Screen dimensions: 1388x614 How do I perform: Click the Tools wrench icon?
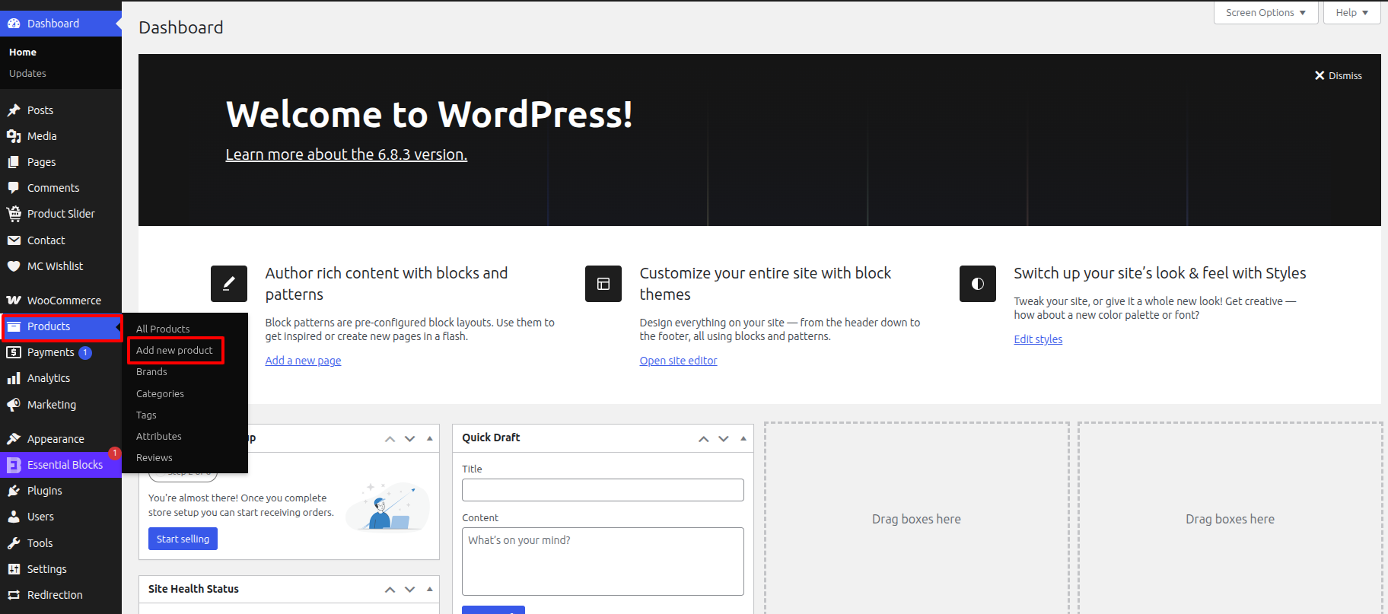pos(14,543)
